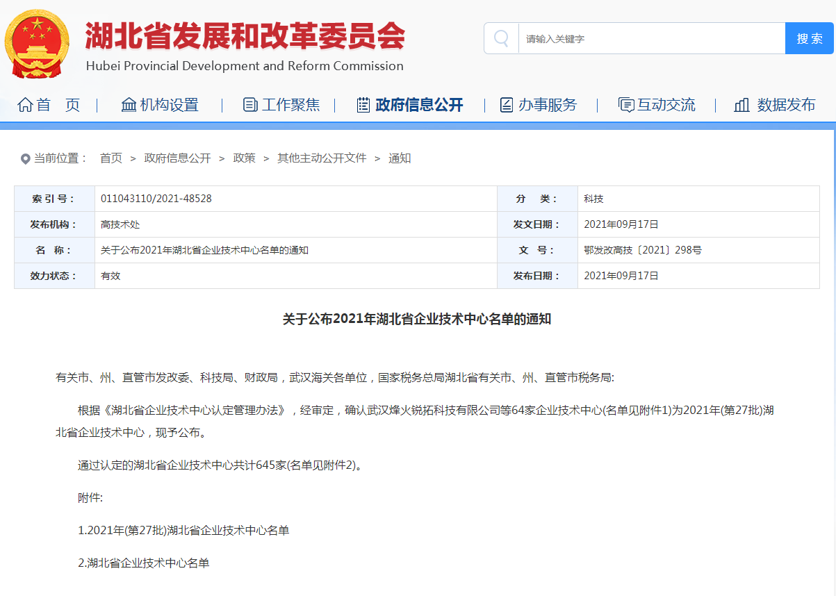Click the location pin icon near 当前位置

point(26,159)
